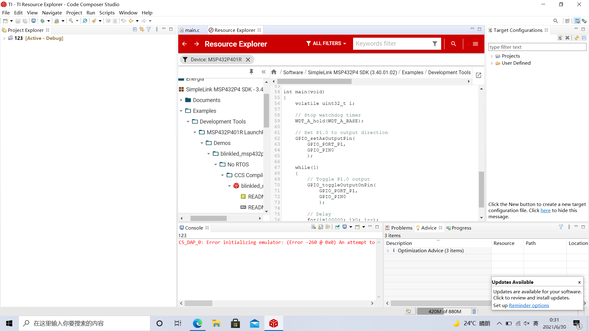
Task: Click Examples breadcrumb link
Action: (412, 72)
